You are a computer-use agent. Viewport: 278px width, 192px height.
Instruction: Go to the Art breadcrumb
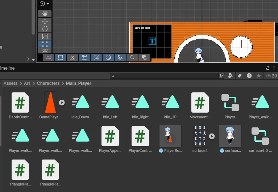pyautogui.click(x=27, y=83)
